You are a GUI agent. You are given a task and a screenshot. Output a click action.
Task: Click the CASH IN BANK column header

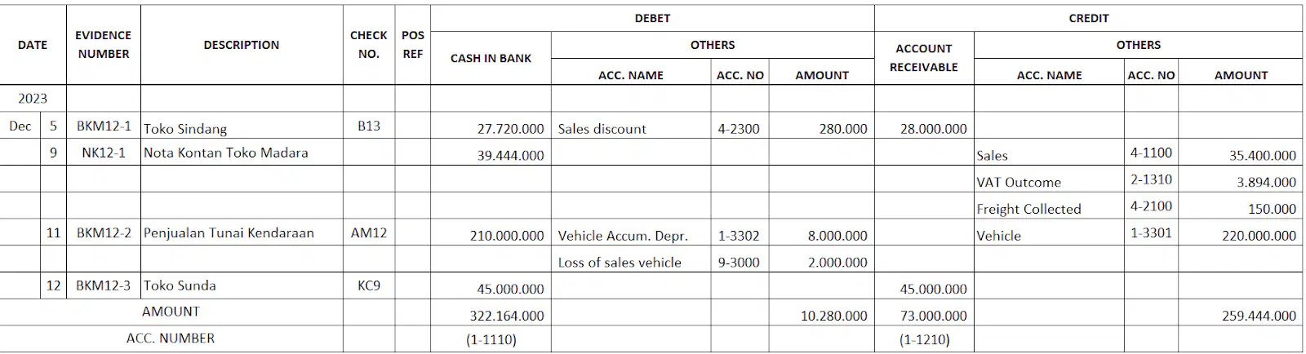pyautogui.click(x=491, y=58)
